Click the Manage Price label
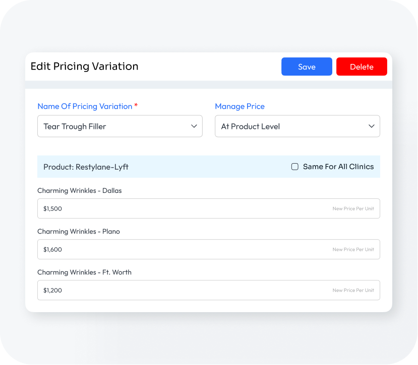This screenshot has width=418, height=365. pyautogui.click(x=240, y=106)
